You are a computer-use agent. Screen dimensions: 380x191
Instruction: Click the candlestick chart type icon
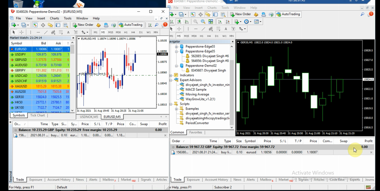[179, 22]
